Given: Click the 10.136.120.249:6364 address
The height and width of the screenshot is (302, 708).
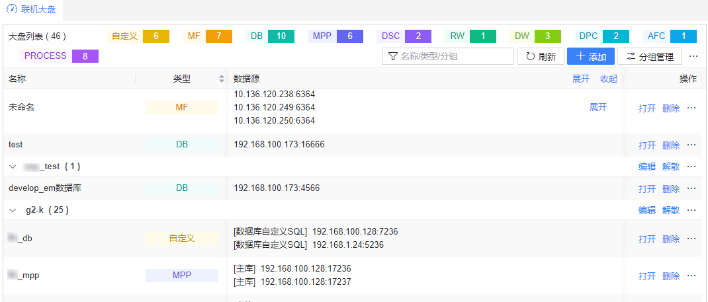Looking at the screenshot, I should (275, 107).
